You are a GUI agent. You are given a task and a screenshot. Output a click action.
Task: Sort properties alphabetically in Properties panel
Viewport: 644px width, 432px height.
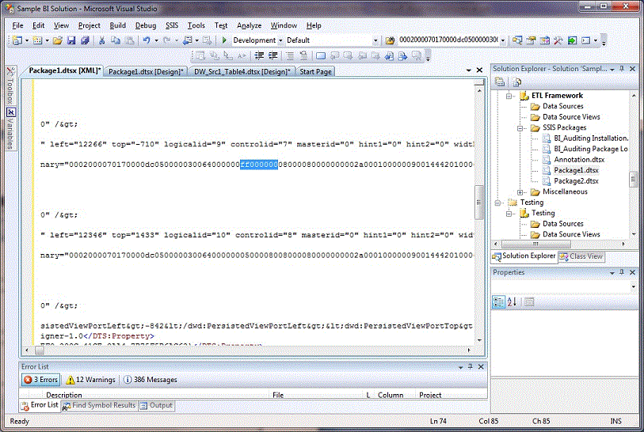coord(512,301)
